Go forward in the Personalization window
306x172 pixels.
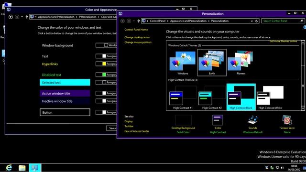tap(129, 21)
